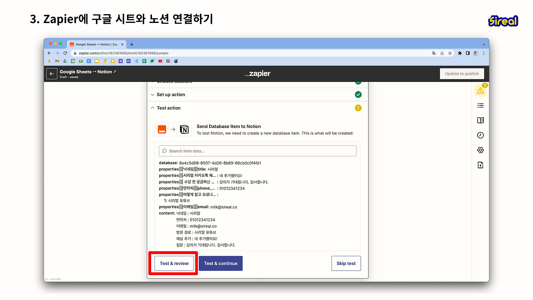Open the gear settings icon in the sidebar
Screen dimensions: 533x300
[x=481, y=150]
